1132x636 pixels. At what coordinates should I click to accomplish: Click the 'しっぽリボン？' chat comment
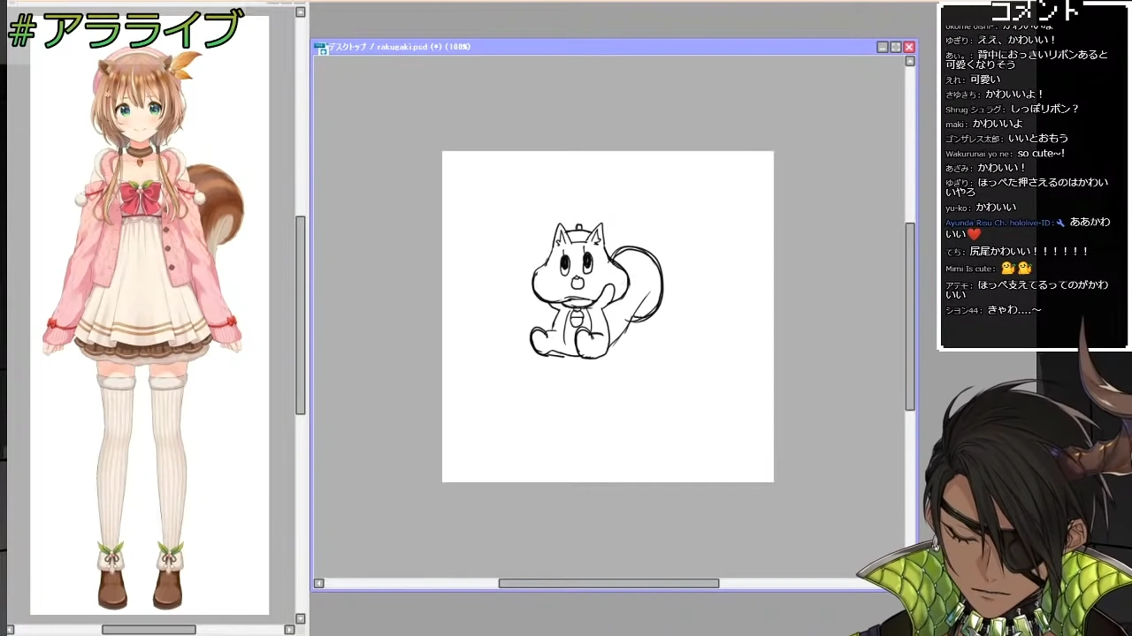(x=1044, y=110)
